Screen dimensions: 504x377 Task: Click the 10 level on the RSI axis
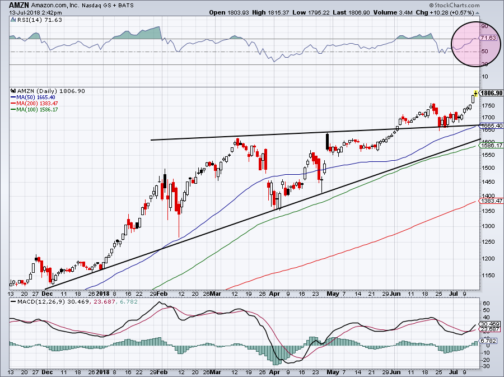coord(484,77)
